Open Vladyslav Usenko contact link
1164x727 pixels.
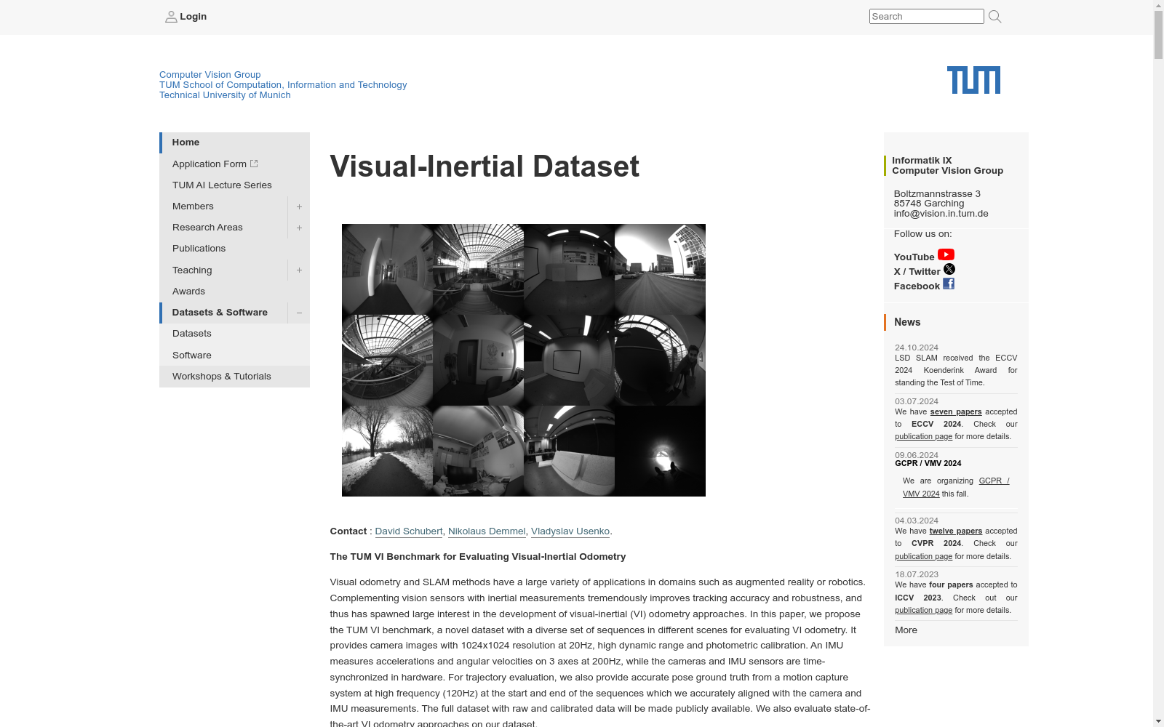coord(570,531)
